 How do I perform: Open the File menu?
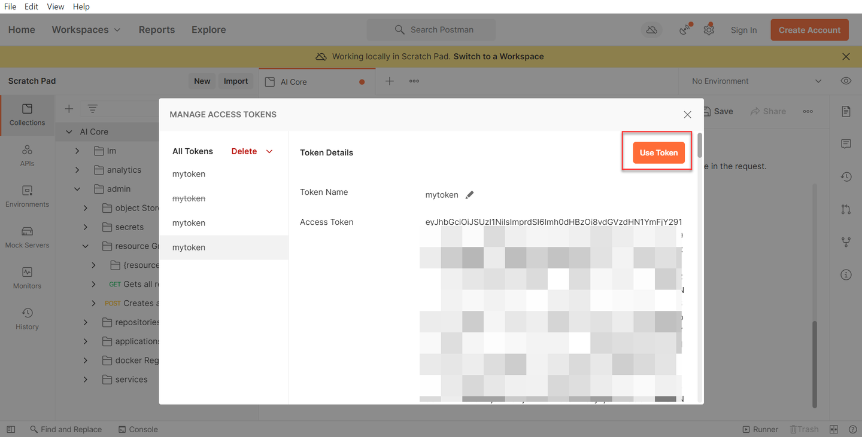(x=10, y=7)
